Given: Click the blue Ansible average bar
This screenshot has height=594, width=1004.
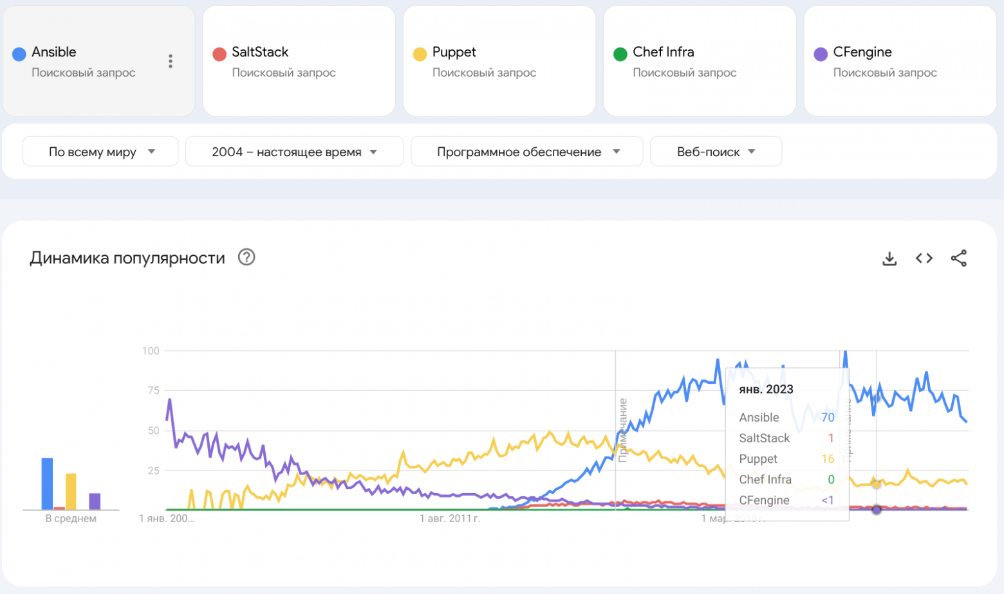Looking at the screenshot, I should click(47, 483).
